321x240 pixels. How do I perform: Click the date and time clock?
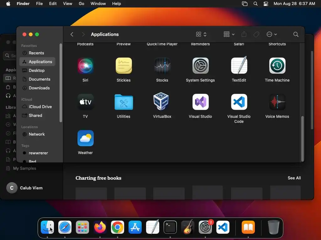coord(294,4)
